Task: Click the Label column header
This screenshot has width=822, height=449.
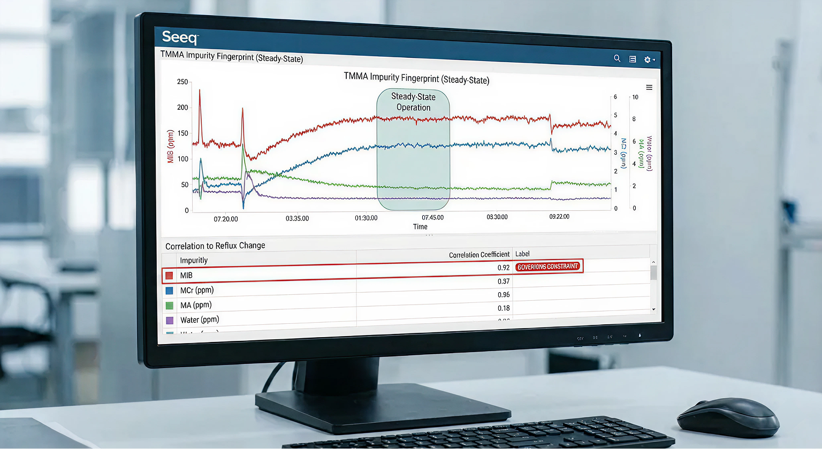Action: pyautogui.click(x=522, y=254)
